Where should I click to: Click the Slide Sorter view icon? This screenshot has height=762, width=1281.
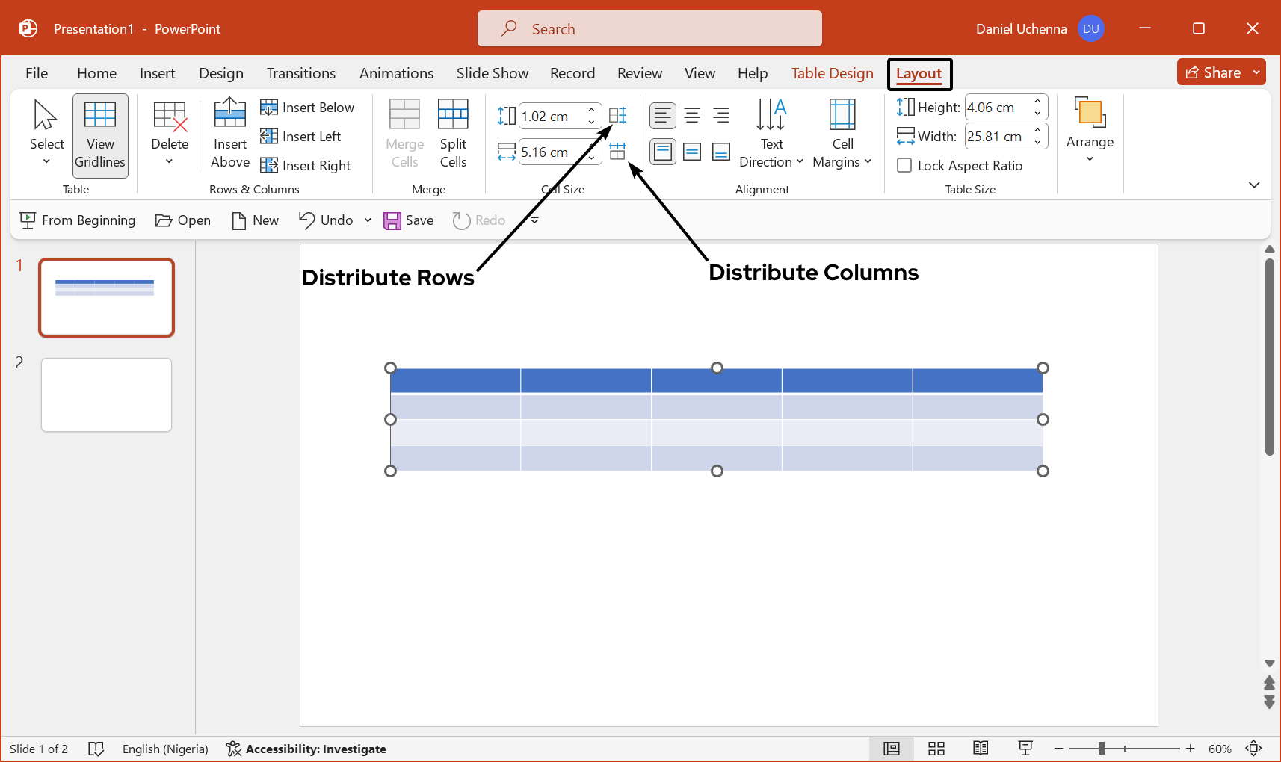point(936,749)
